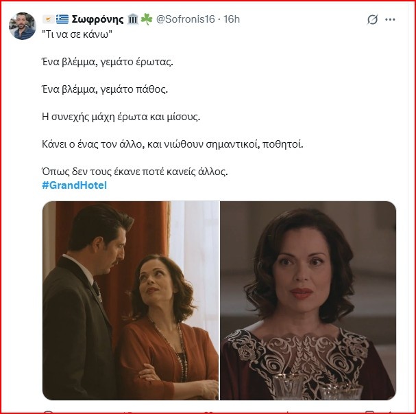Screen dimensions: 416x414
Task: Open the right close-up photo of the woman
Action: (x=308, y=300)
